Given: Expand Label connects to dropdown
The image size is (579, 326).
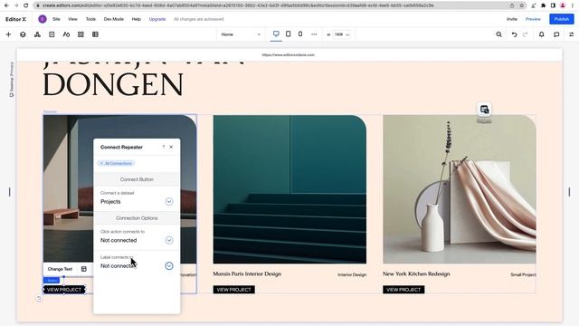Looking at the screenshot, I should (169, 265).
